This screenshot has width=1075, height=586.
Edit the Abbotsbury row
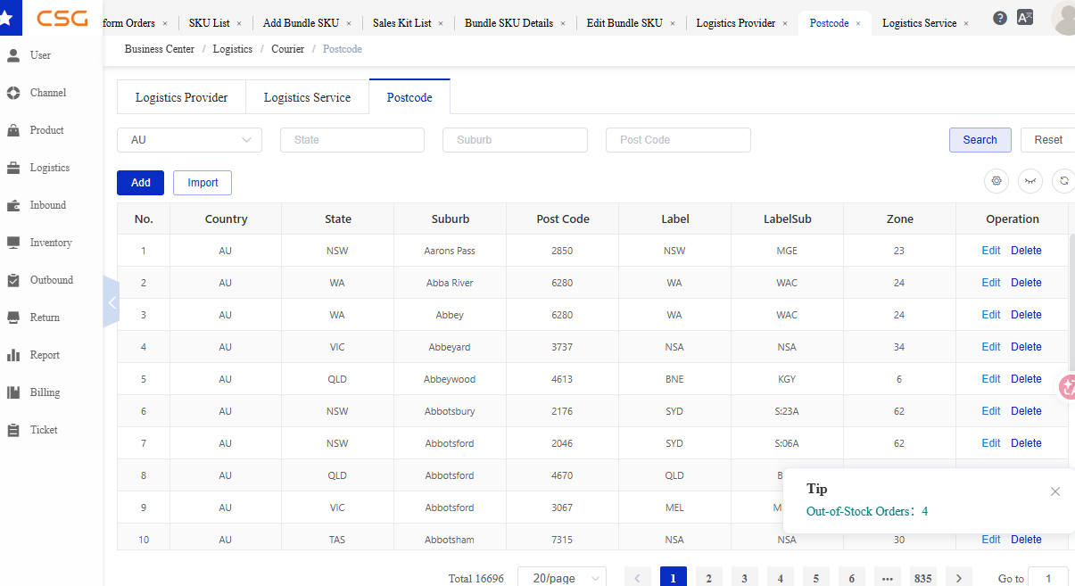pyautogui.click(x=991, y=411)
